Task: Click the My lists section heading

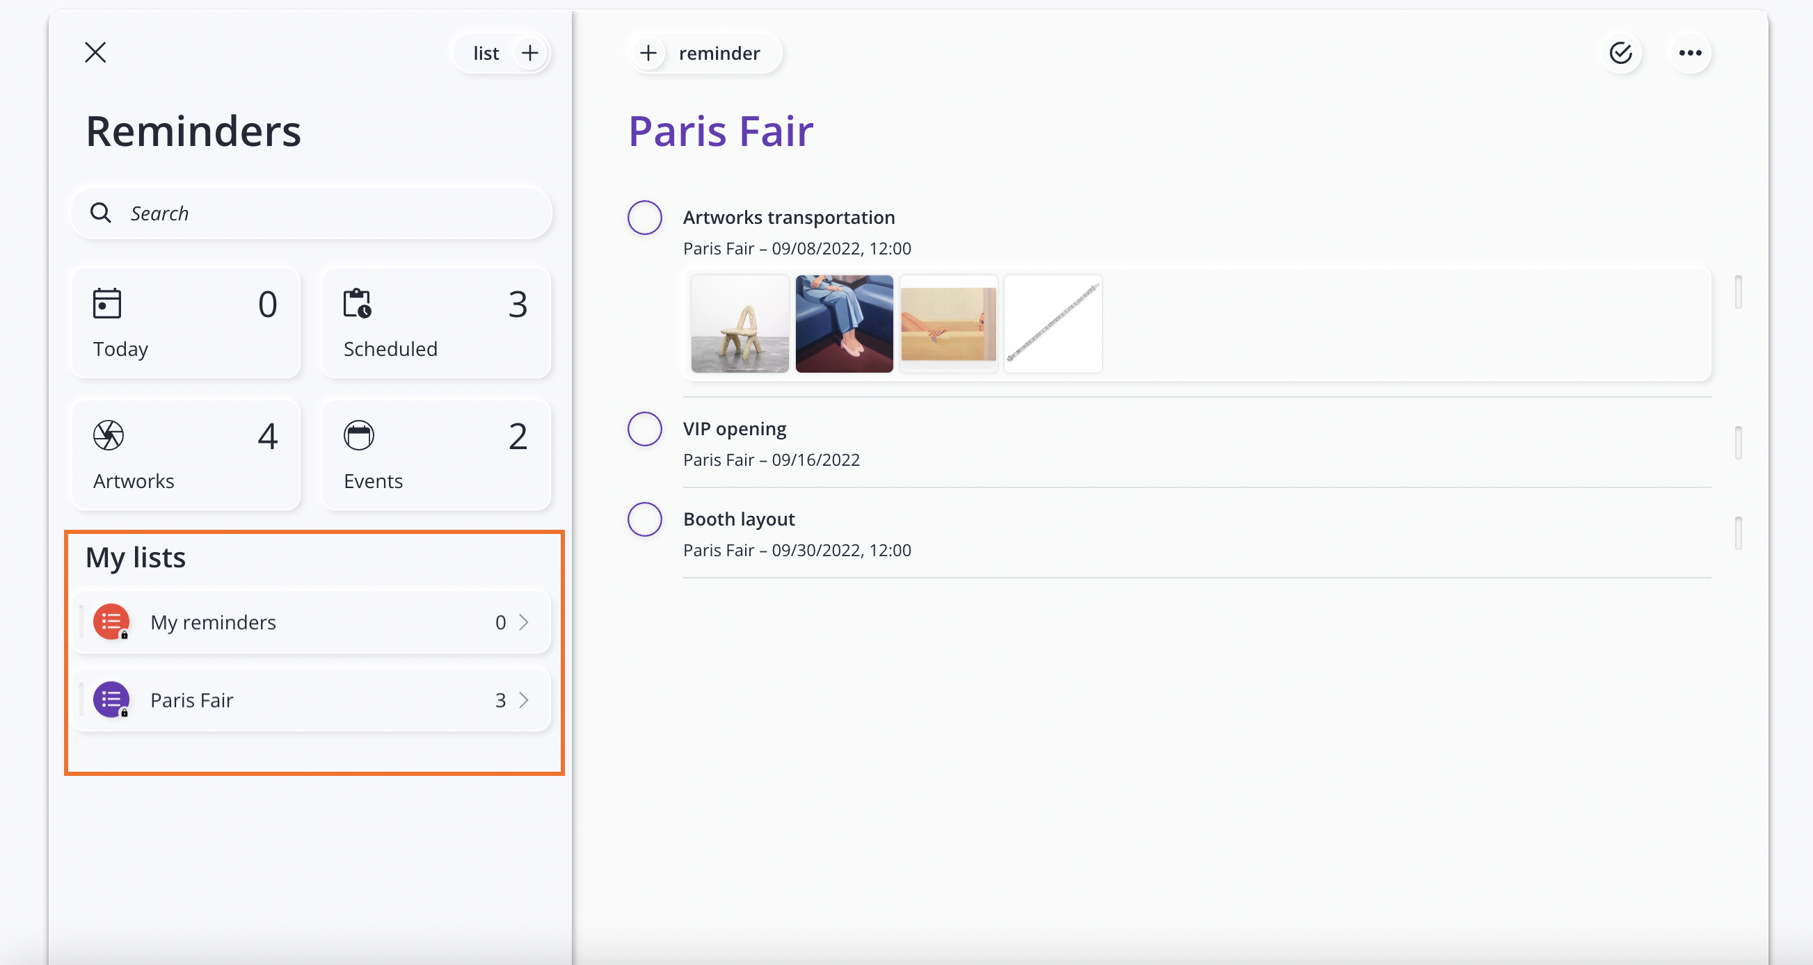Action: pos(135,558)
